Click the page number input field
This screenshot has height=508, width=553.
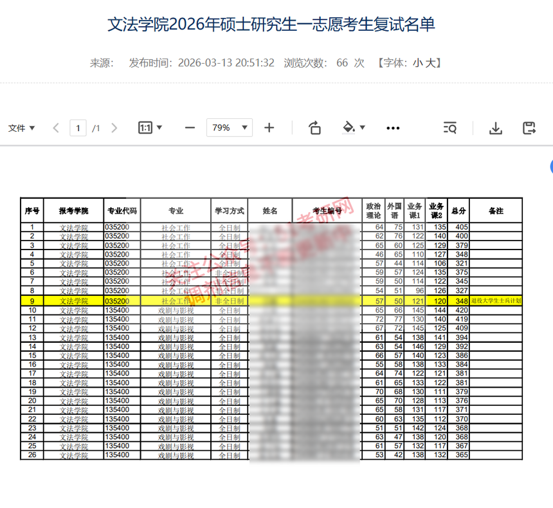78,128
